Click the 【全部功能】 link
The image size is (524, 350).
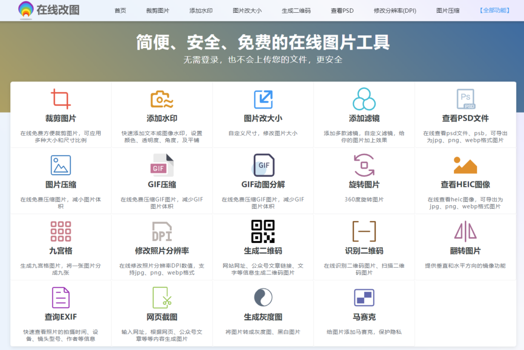pyautogui.click(x=494, y=10)
